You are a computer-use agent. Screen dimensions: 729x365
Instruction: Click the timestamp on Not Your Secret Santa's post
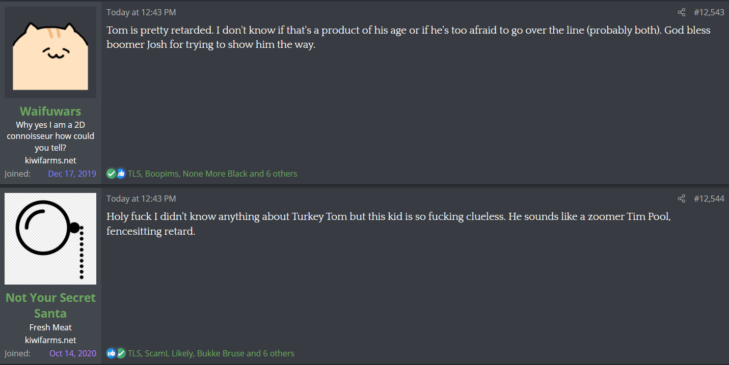(141, 199)
